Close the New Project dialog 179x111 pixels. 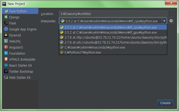pos(171,3)
